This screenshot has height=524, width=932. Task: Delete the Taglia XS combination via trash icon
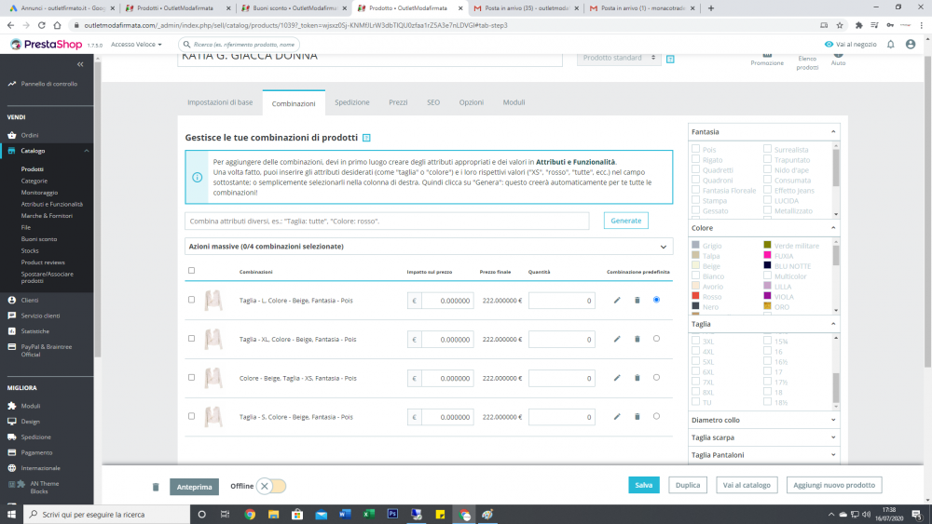point(637,378)
